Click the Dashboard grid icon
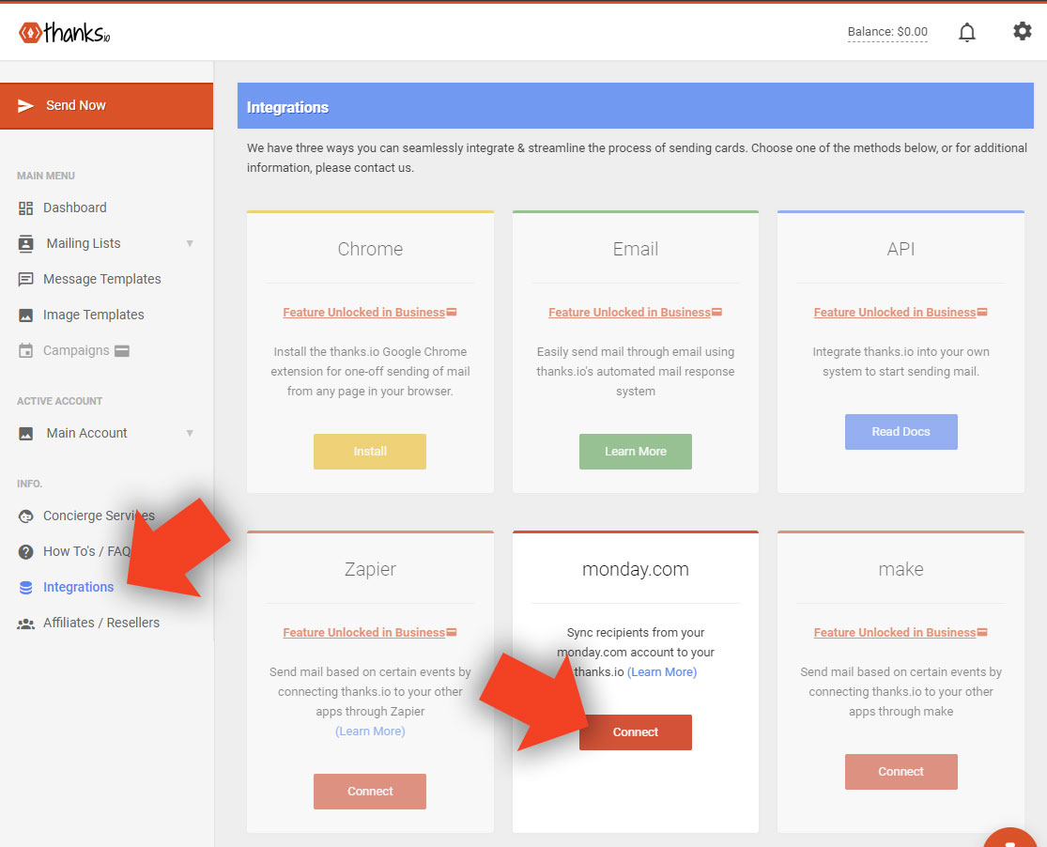Image resolution: width=1047 pixels, height=847 pixels. click(26, 208)
